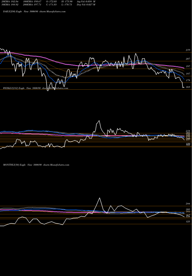Viewport: 192px width, 276px height.
Task: Click the close price C: 171.85
Action: coord(51,5)
